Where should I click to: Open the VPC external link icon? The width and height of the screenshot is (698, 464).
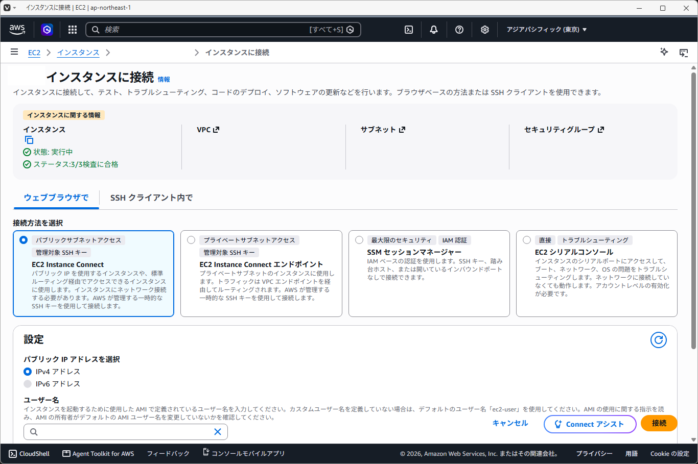point(216,130)
